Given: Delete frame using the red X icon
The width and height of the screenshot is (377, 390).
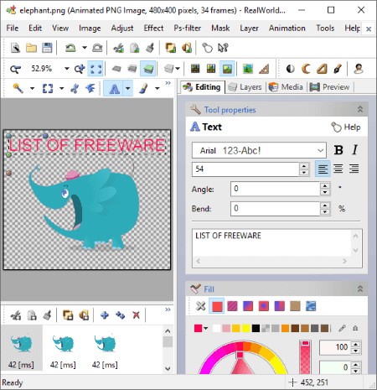Looking at the screenshot, I should [x=136, y=315].
